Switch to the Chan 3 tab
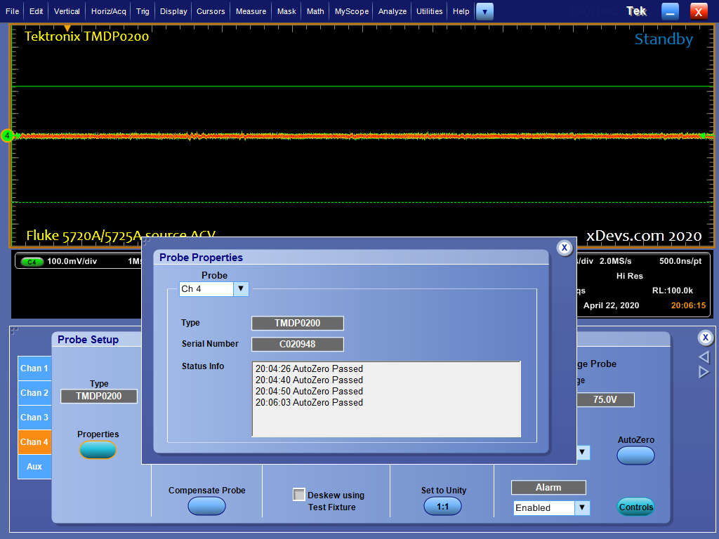 tap(34, 418)
